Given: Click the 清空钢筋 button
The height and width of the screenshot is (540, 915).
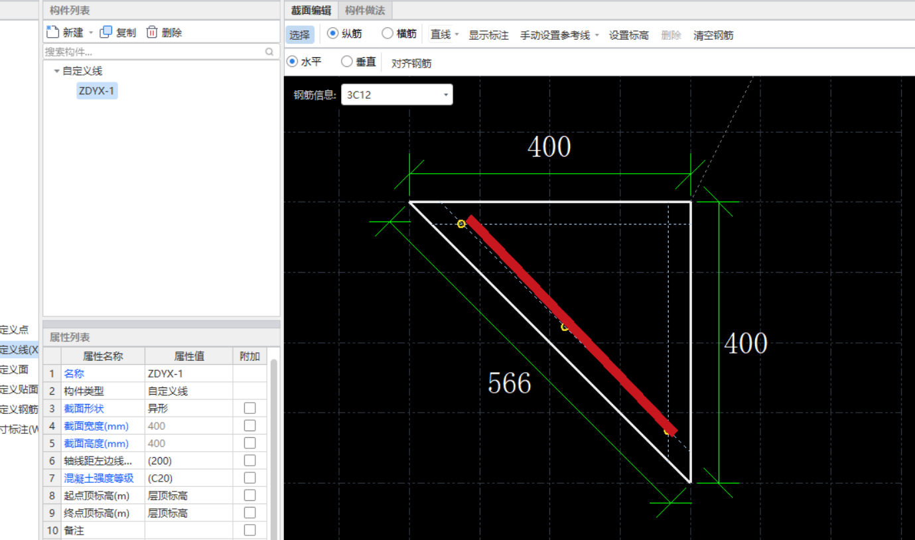Looking at the screenshot, I should point(713,35).
